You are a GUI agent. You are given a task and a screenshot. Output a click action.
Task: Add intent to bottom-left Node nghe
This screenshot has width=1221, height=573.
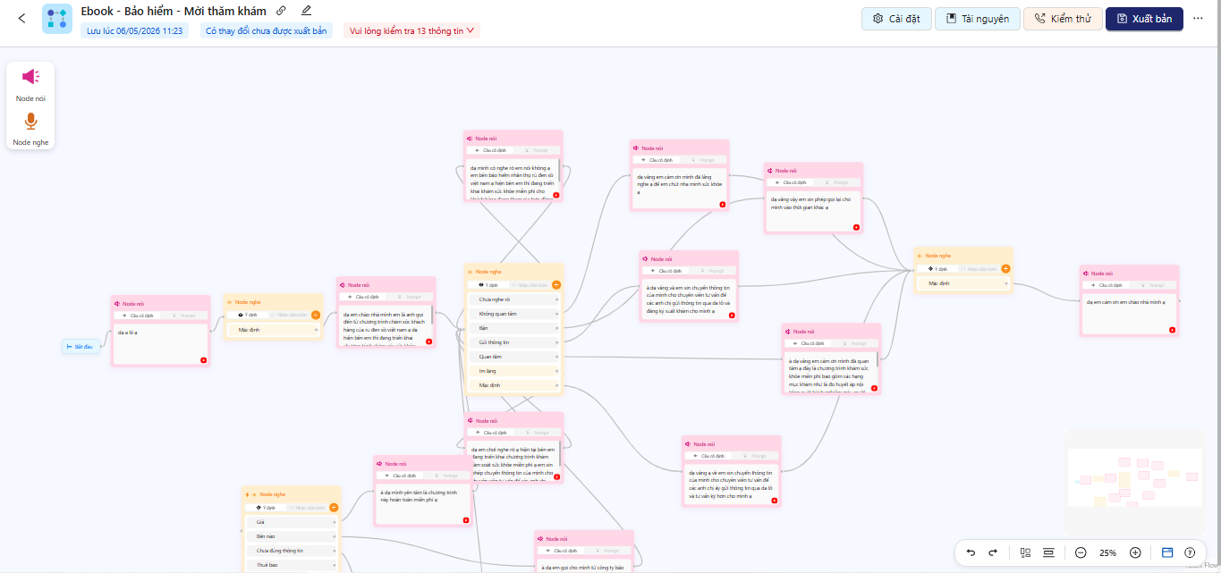pos(333,508)
